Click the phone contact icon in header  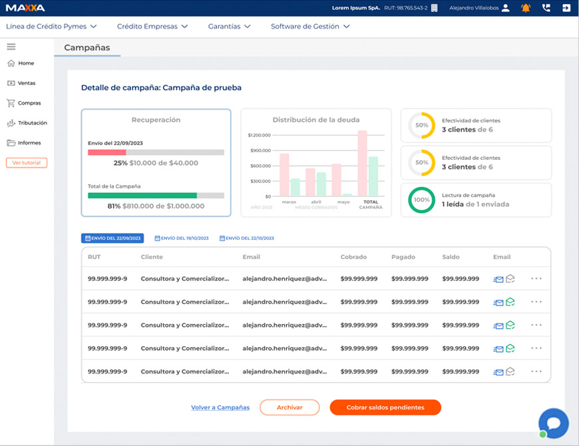[x=546, y=8]
